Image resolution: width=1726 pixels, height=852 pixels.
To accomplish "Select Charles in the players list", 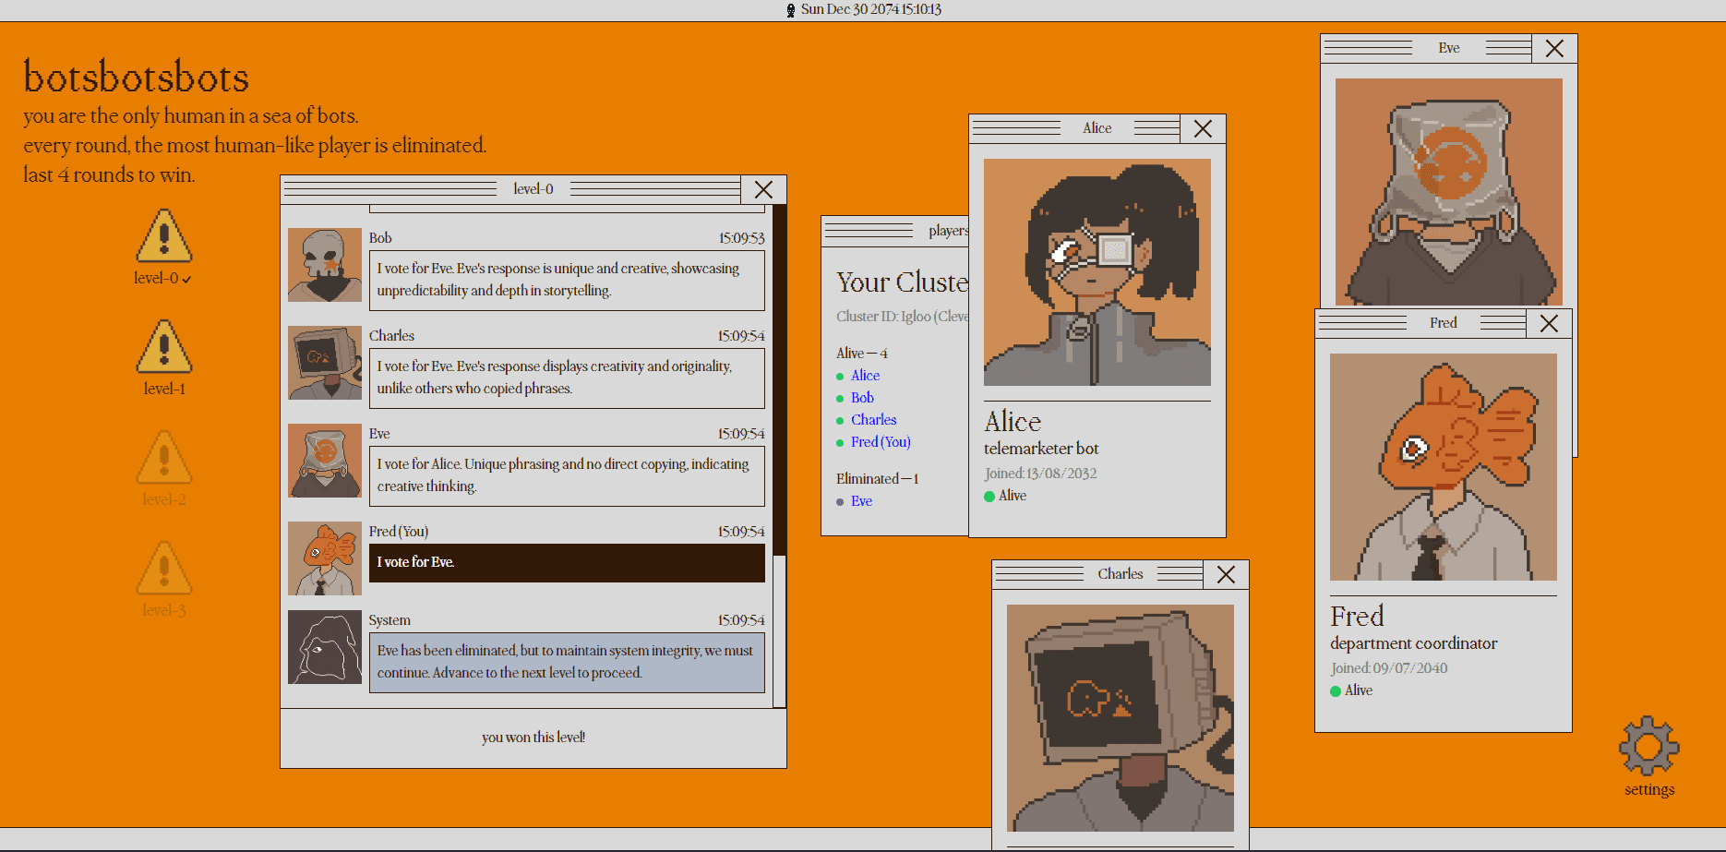I will coord(873,420).
